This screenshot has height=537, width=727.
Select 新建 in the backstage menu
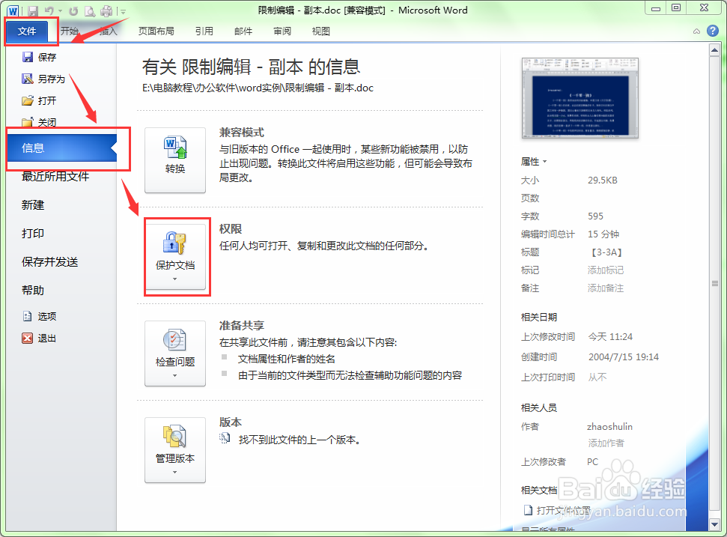(33, 205)
